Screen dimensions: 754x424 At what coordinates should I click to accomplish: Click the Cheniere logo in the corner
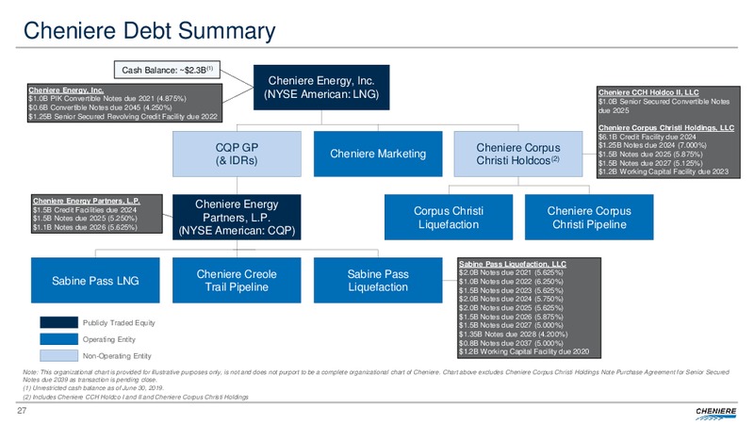point(714,414)
